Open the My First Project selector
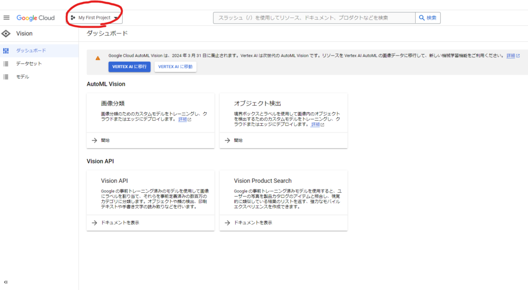The width and height of the screenshot is (528, 290). (94, 18)
